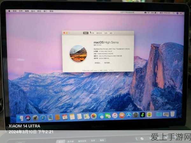Open Maps icon in Dock
The width and height of the screenshot is (191, 143).
[x=86, y=116]
